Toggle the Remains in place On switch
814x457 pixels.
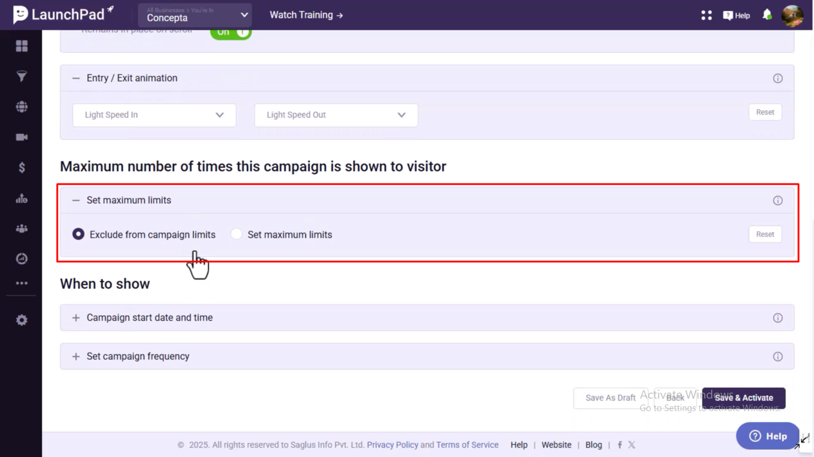231,33
